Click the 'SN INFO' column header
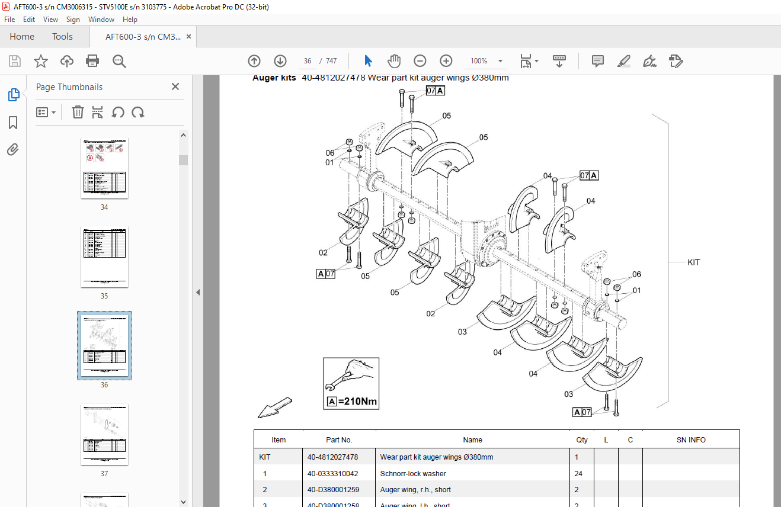Screen dimensions: 781x507 (x=691, y=440)
